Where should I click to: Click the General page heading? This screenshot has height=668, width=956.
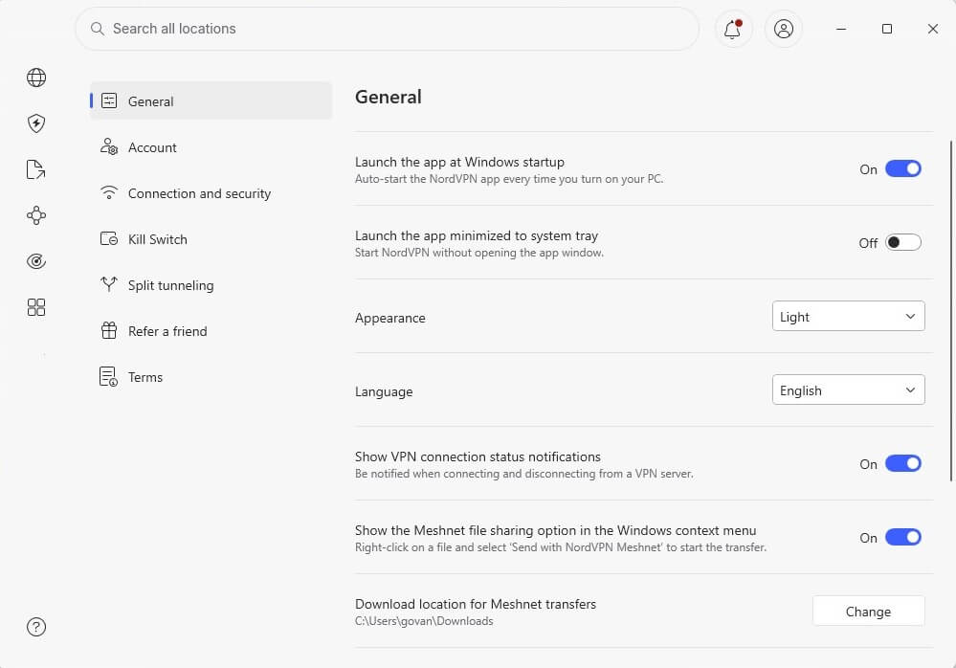(x=388, y=97)
